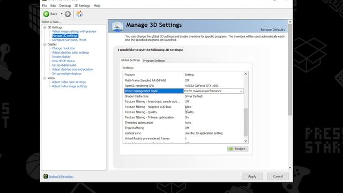This screenshot has height=193, width=343.
Task: Click the Driver Default setting value
Action: point(193,96)
